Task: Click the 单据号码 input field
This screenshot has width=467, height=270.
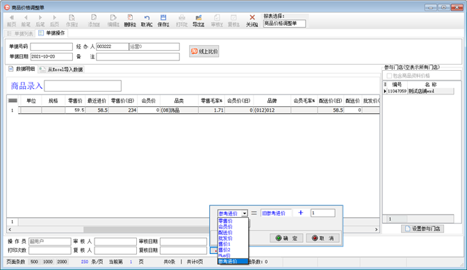Action: click(x=51, y=47)
